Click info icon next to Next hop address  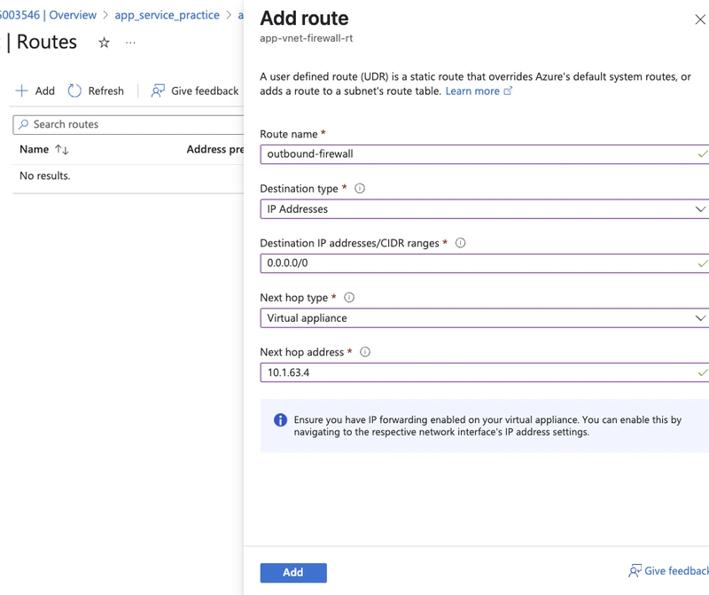(365, 351)
